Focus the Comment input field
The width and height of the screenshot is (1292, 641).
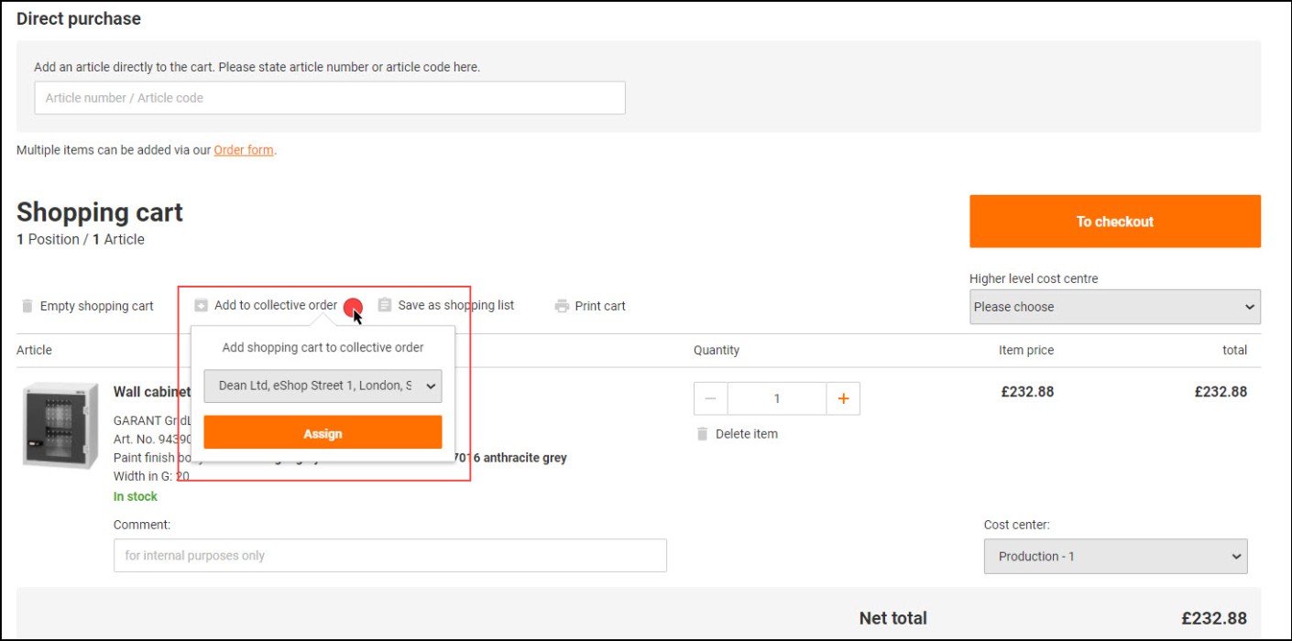pyautogui.click(x=389, y=556)
